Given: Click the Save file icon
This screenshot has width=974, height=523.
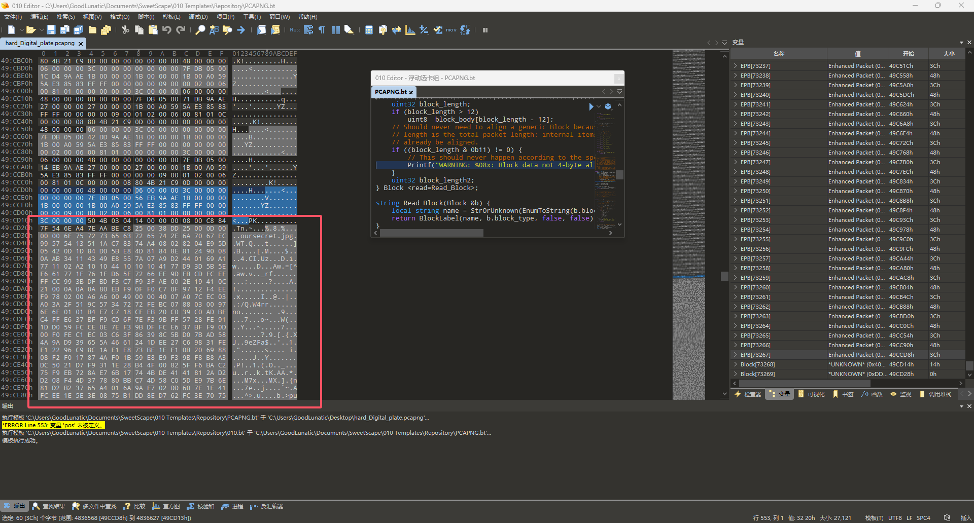Looking at the screenshot, I should click(51, 30).
